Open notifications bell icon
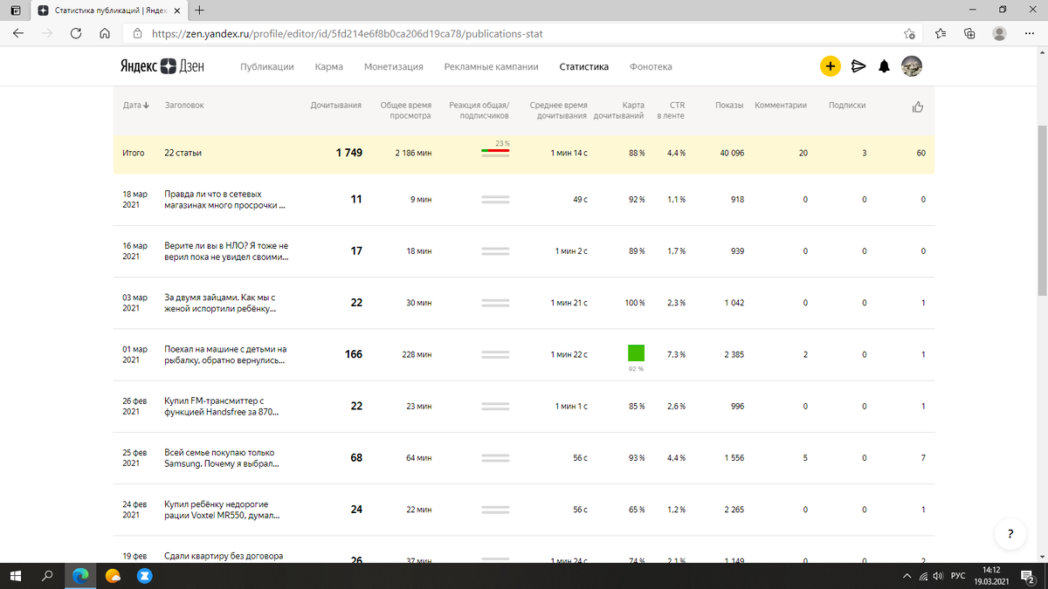 tap(885, 66)
